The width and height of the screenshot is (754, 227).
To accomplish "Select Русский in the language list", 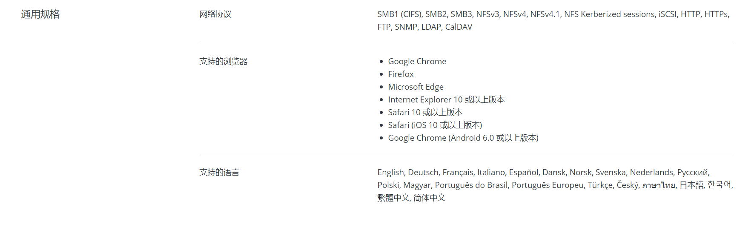I will pyautogui.click(x=692, y=173).
